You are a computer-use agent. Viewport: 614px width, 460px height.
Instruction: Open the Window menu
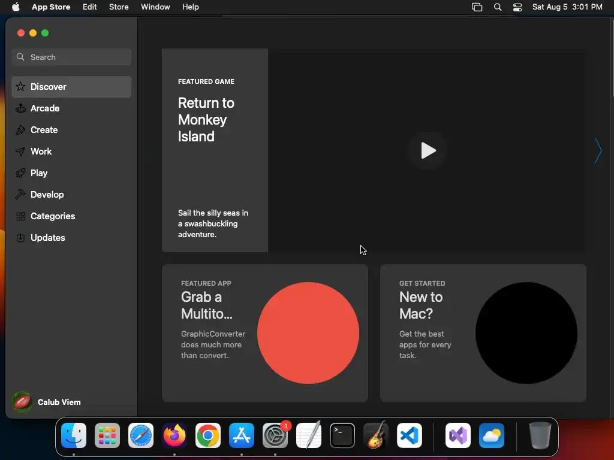pyautogui.click(x=155, y=7)
